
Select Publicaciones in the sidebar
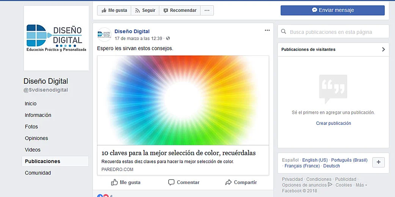[55, 161]
